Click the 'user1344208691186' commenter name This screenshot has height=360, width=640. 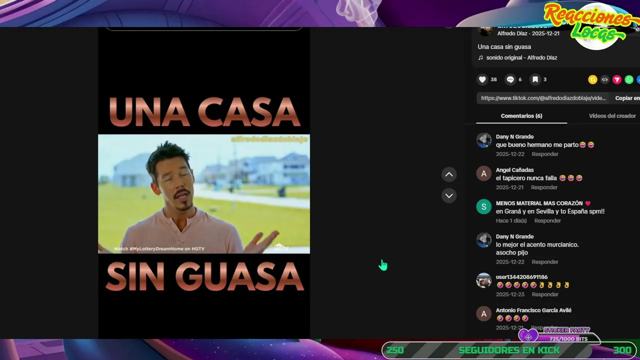coord(521,277)
